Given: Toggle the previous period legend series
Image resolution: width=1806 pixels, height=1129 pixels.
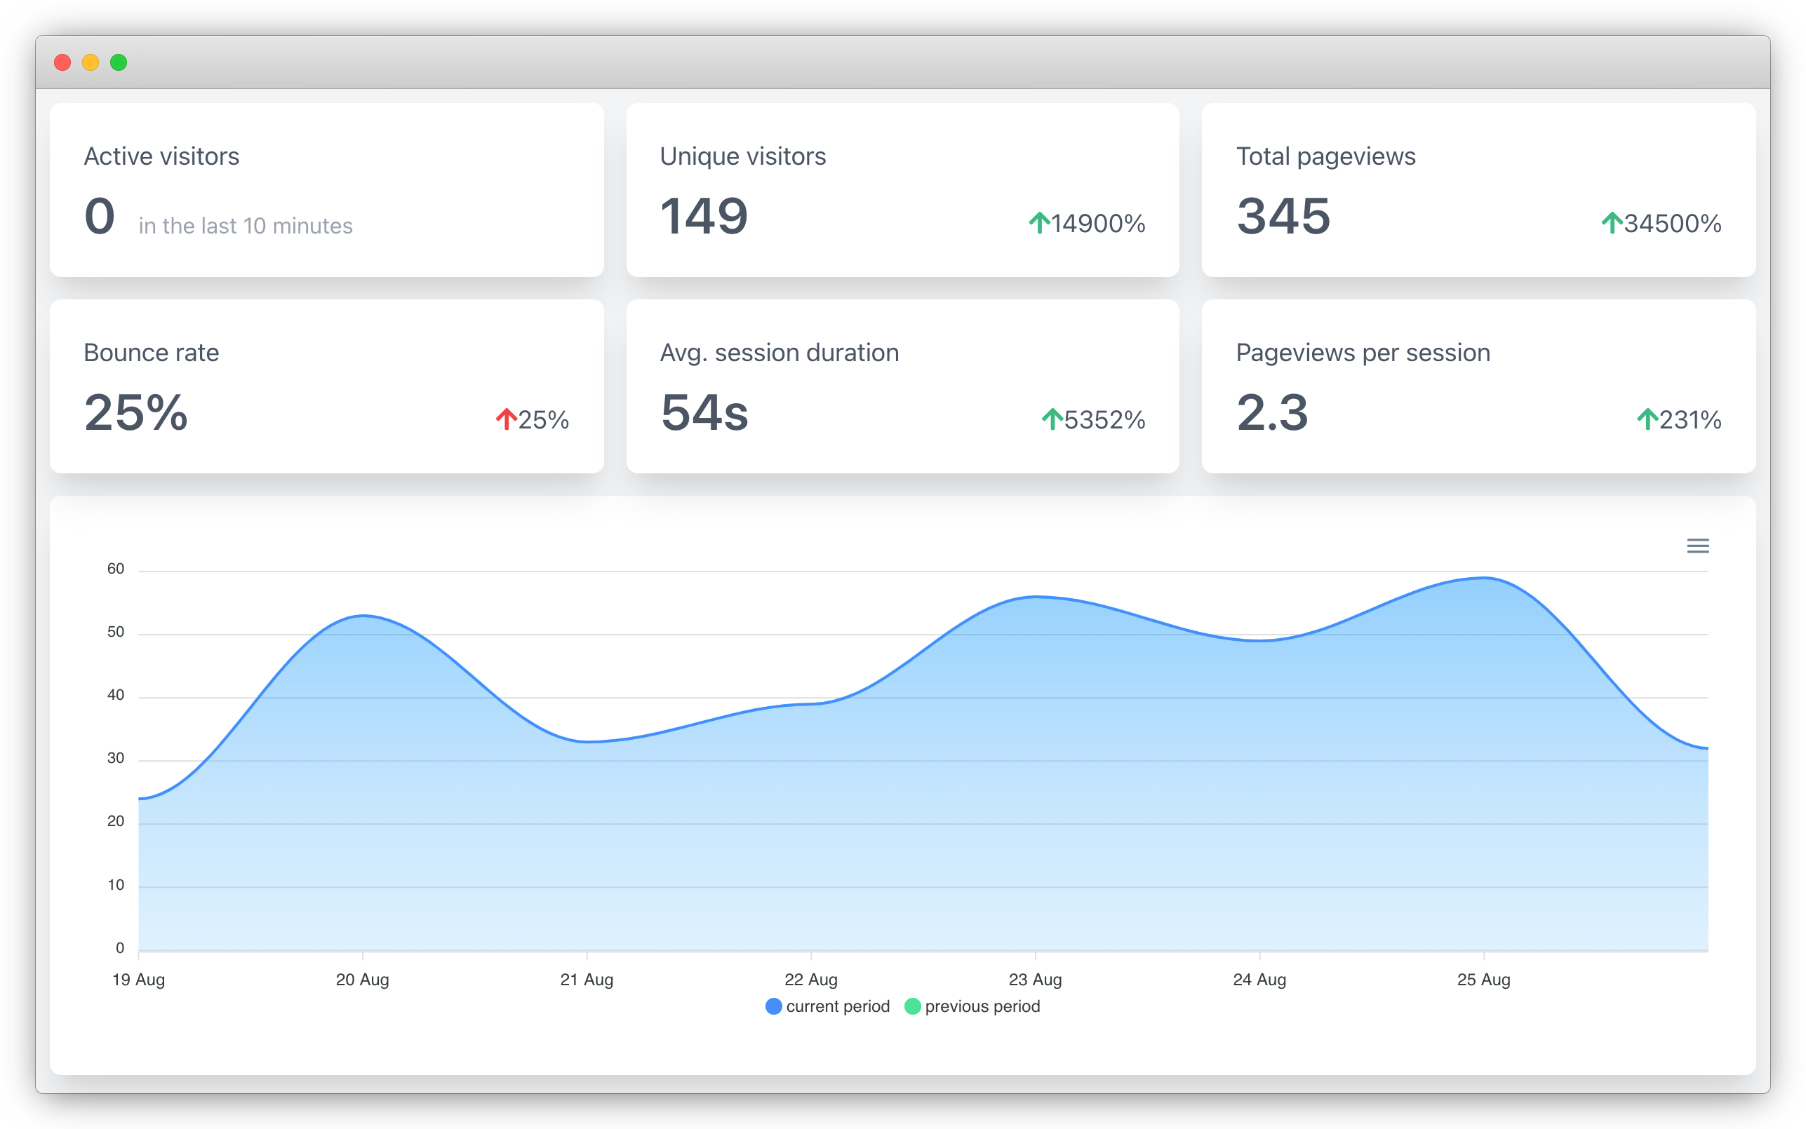Looking at the screenshot, I should (972, 1006).
